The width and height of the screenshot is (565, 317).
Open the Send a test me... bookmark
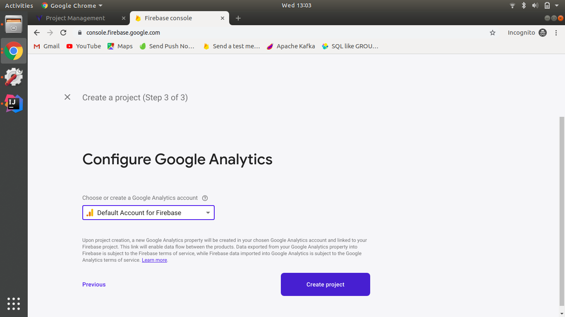(232, 46)
